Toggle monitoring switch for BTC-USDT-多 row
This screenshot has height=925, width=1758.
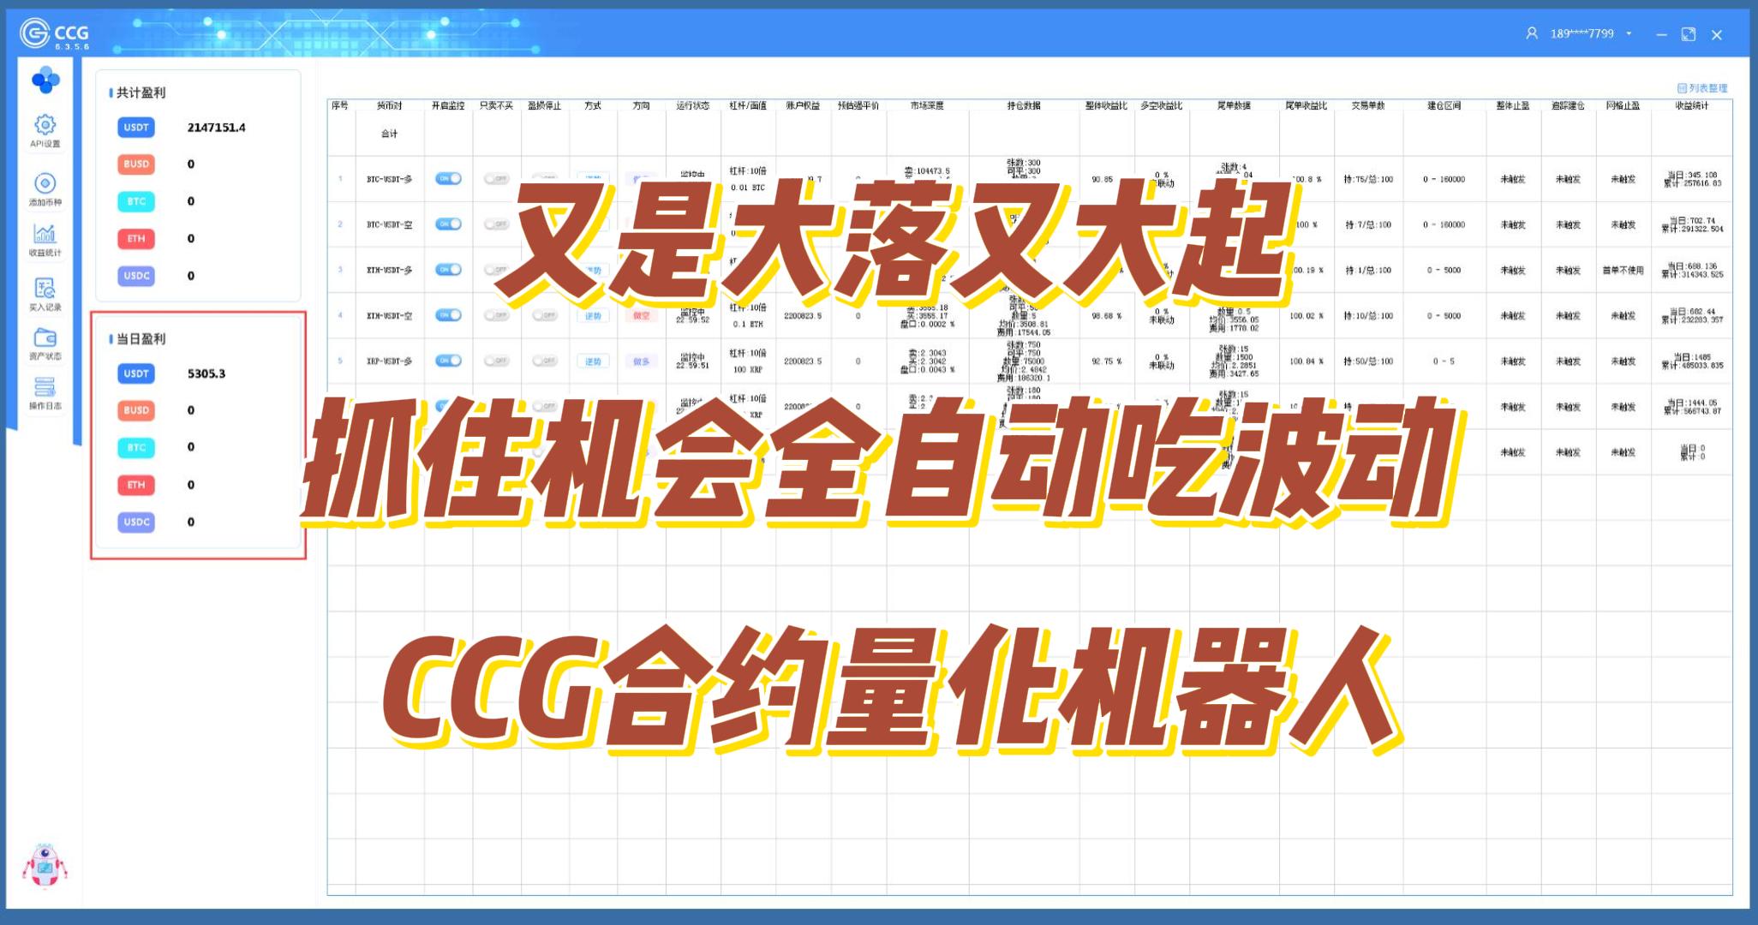pyautogui.click(x=448, y=179)
